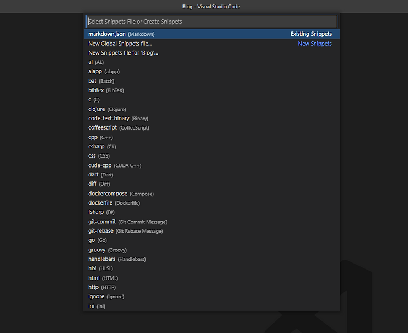
Task: Choose the c (C) language snippets
Action: (94, 100)
